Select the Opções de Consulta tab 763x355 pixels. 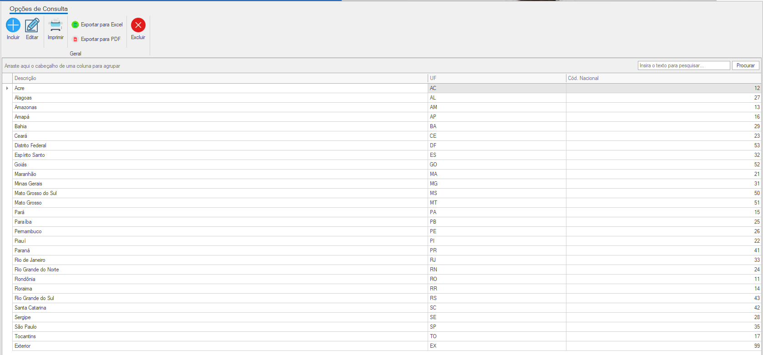pos(39,9)
